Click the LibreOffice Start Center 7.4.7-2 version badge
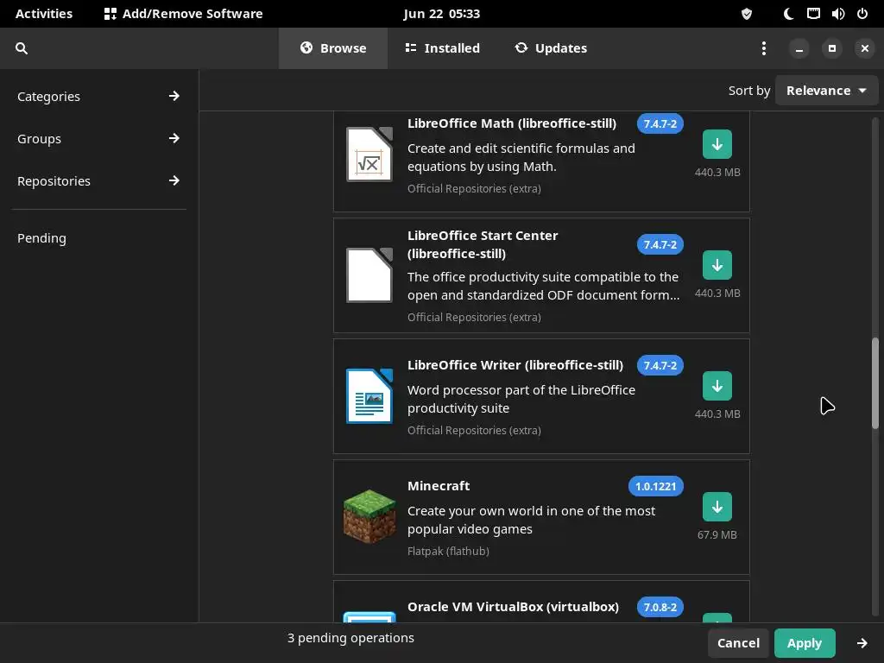This screenshot has width=884, height=663. coord(660,244)
